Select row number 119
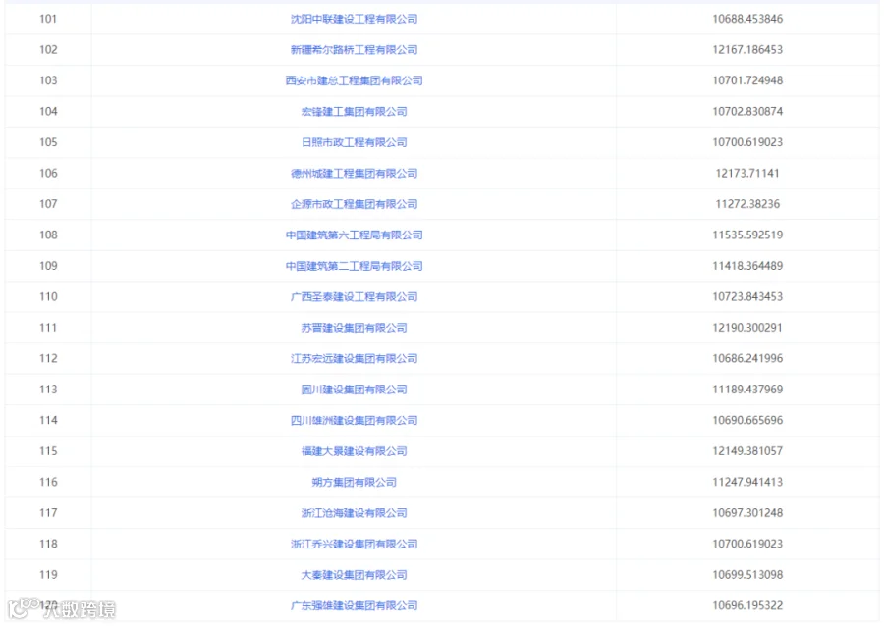The height and width of the screenshot is (626, 884). click(48, 575)
